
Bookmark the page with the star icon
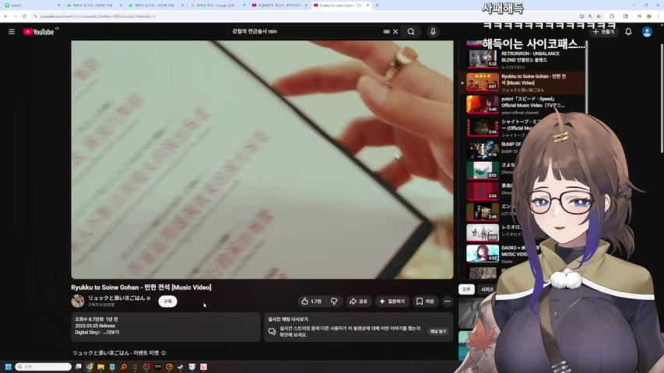tap(599, 16)
